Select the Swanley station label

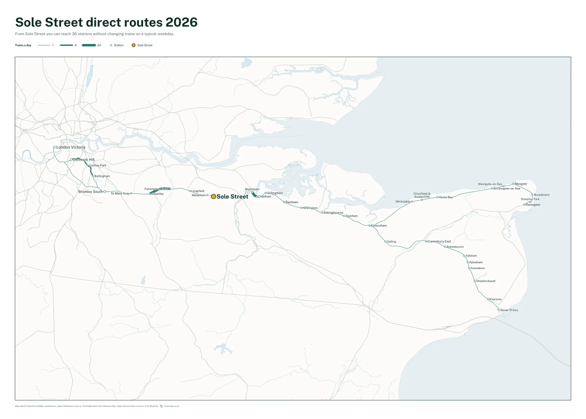click(158, 194)
